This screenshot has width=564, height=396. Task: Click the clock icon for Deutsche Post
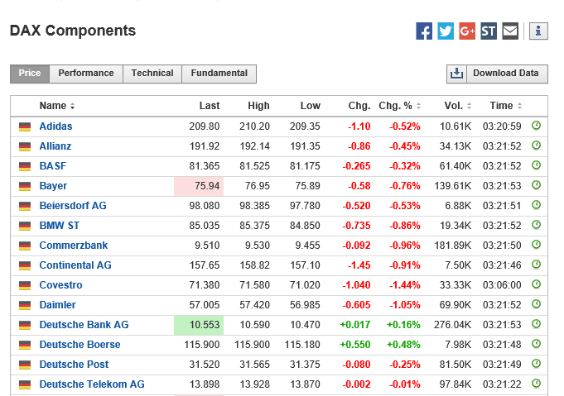536,364
